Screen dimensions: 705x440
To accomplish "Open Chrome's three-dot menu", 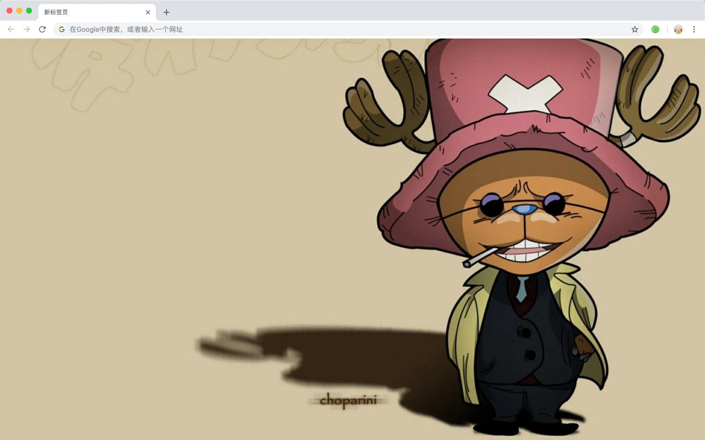I will point(694,29).
